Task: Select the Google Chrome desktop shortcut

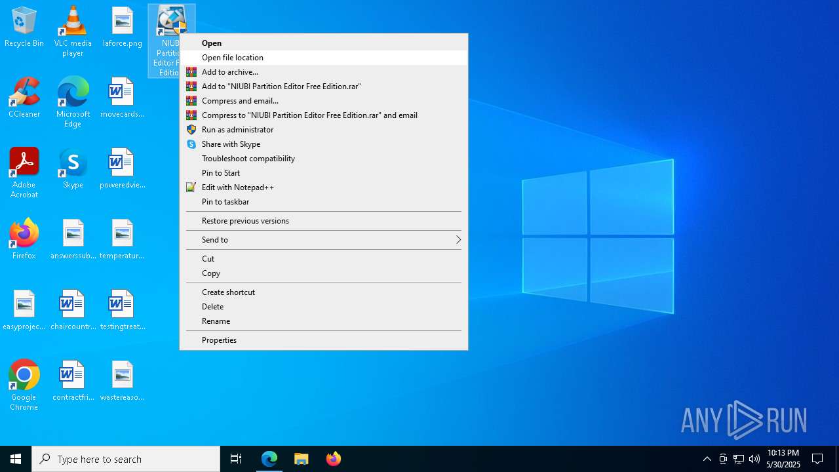Action: (24, 385)
